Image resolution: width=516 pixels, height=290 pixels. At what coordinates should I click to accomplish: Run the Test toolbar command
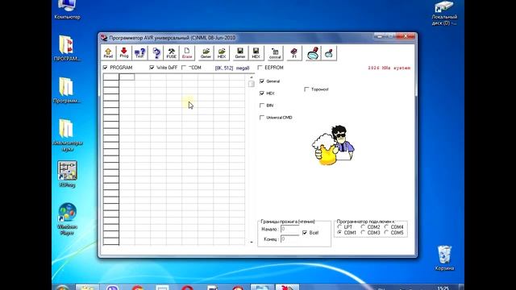tap(139, 53)
